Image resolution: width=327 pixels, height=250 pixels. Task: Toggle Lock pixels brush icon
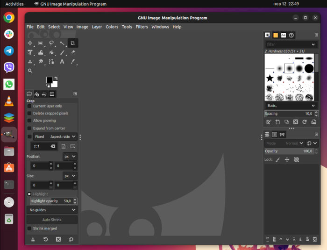[x=277, y=160]
